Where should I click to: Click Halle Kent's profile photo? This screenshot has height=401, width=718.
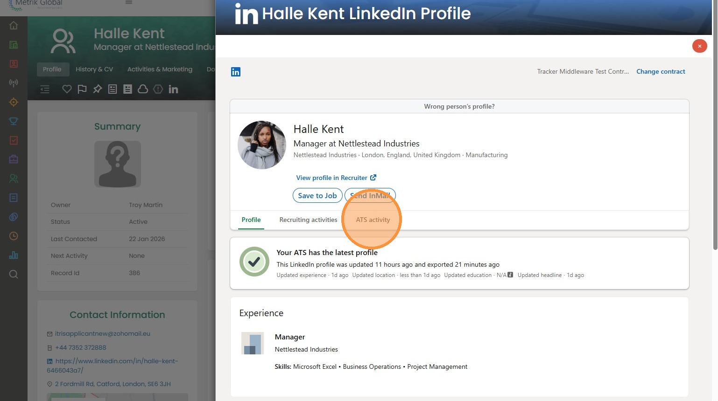(x=262, y=145)
